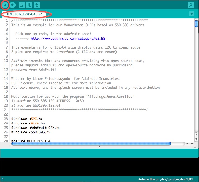Viewport: 199px width, 182px height.
Task: Click the vertical scrollbar down arrow
Action: tap(196, 139)
